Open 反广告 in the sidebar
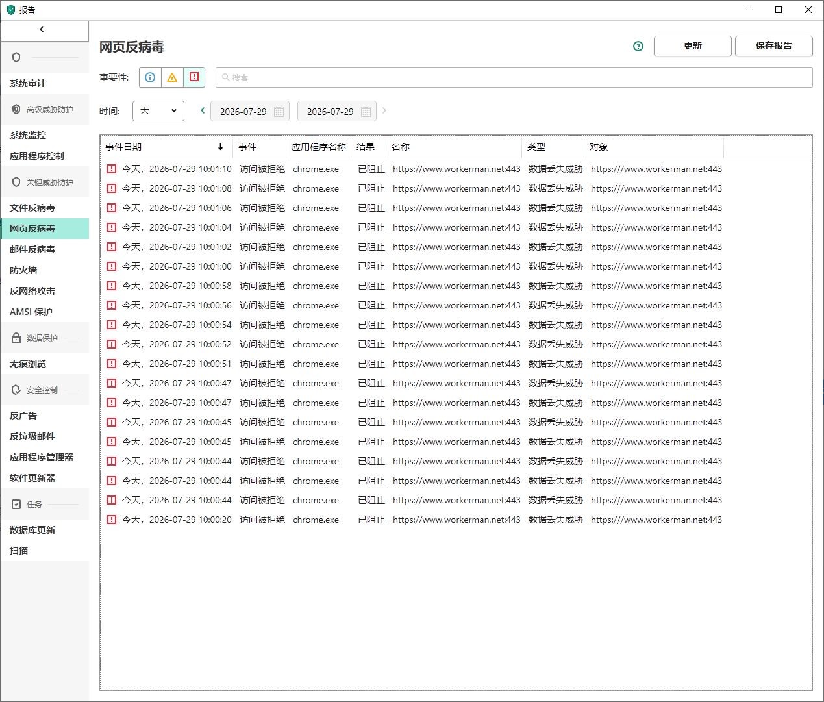 click(45, 416)
